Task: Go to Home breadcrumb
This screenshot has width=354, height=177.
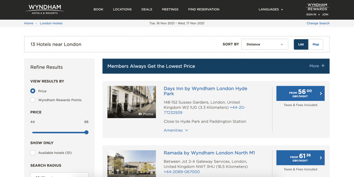Action: pos(29,23)
